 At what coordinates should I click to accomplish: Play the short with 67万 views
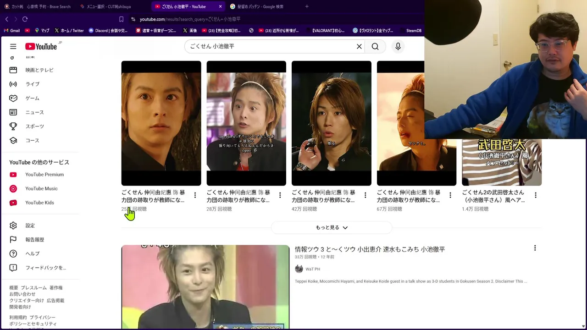click(x=400, y=123)
